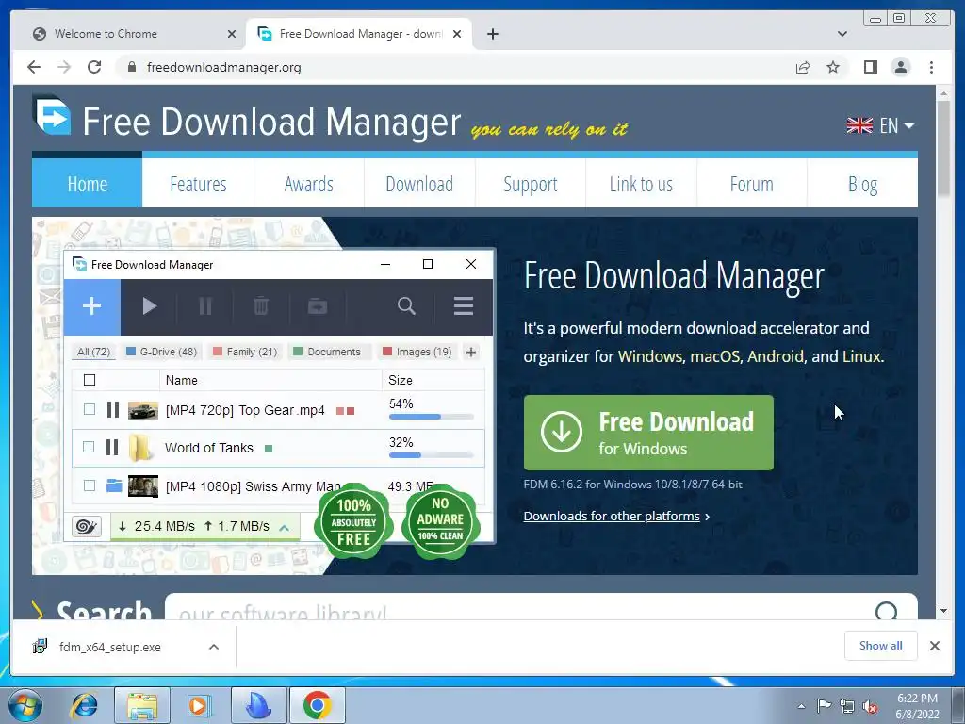Open the Home navigation tab

[88, 184]
